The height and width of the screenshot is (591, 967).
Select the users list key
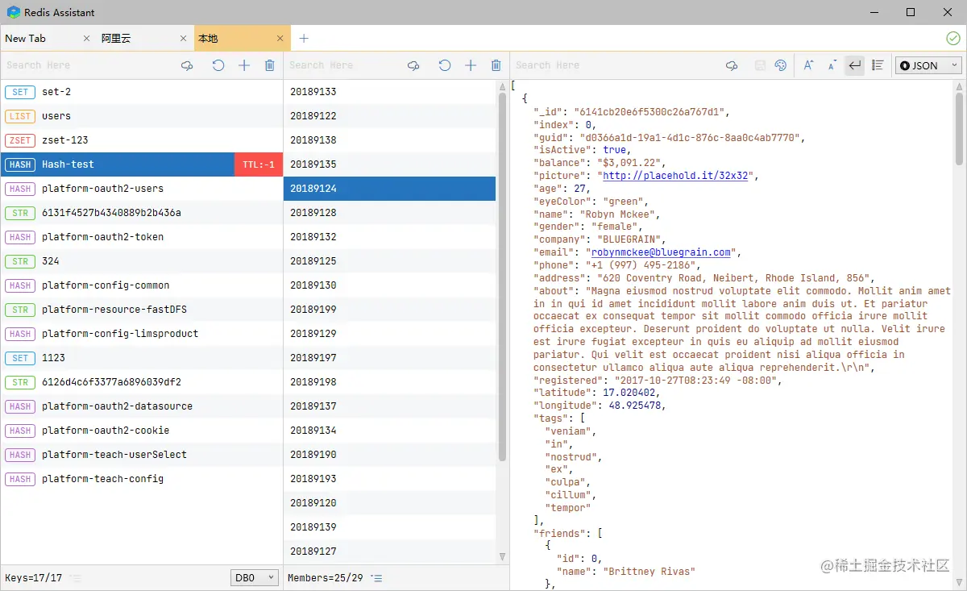point(141,116)
